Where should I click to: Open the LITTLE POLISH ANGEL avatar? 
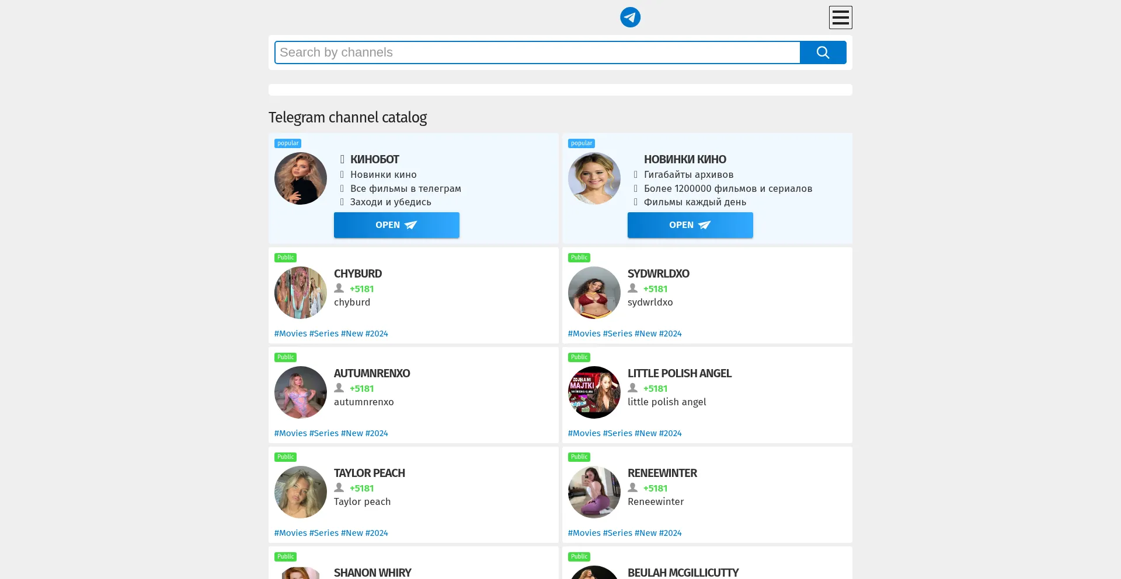(x=594, y=392)
